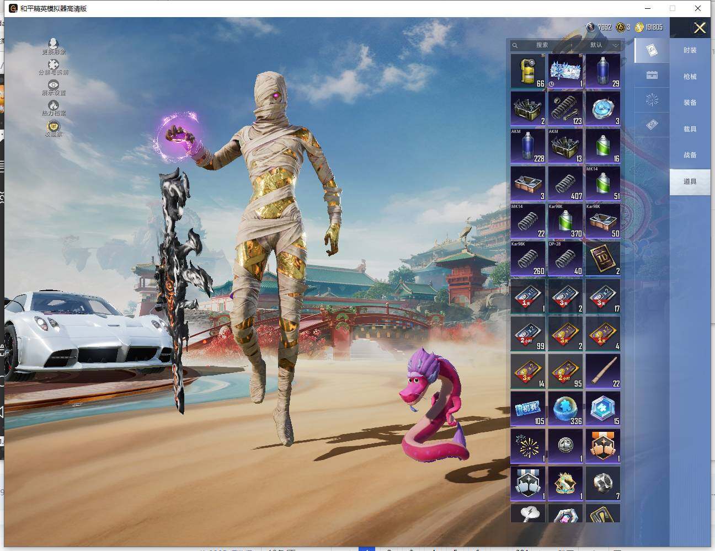Select the gold 2小时 card with count 95
The height and width of the screenshot is (551, 715).
[x=565, y=371]
